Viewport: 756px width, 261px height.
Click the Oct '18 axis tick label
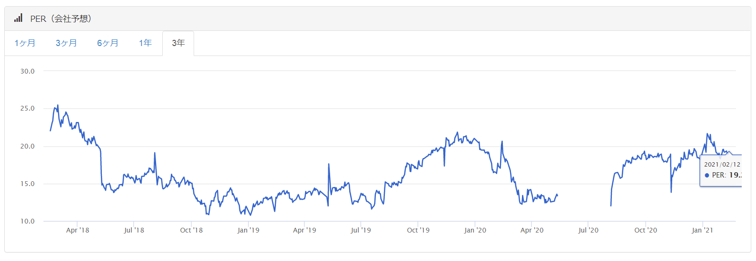(x=191, y=230)
